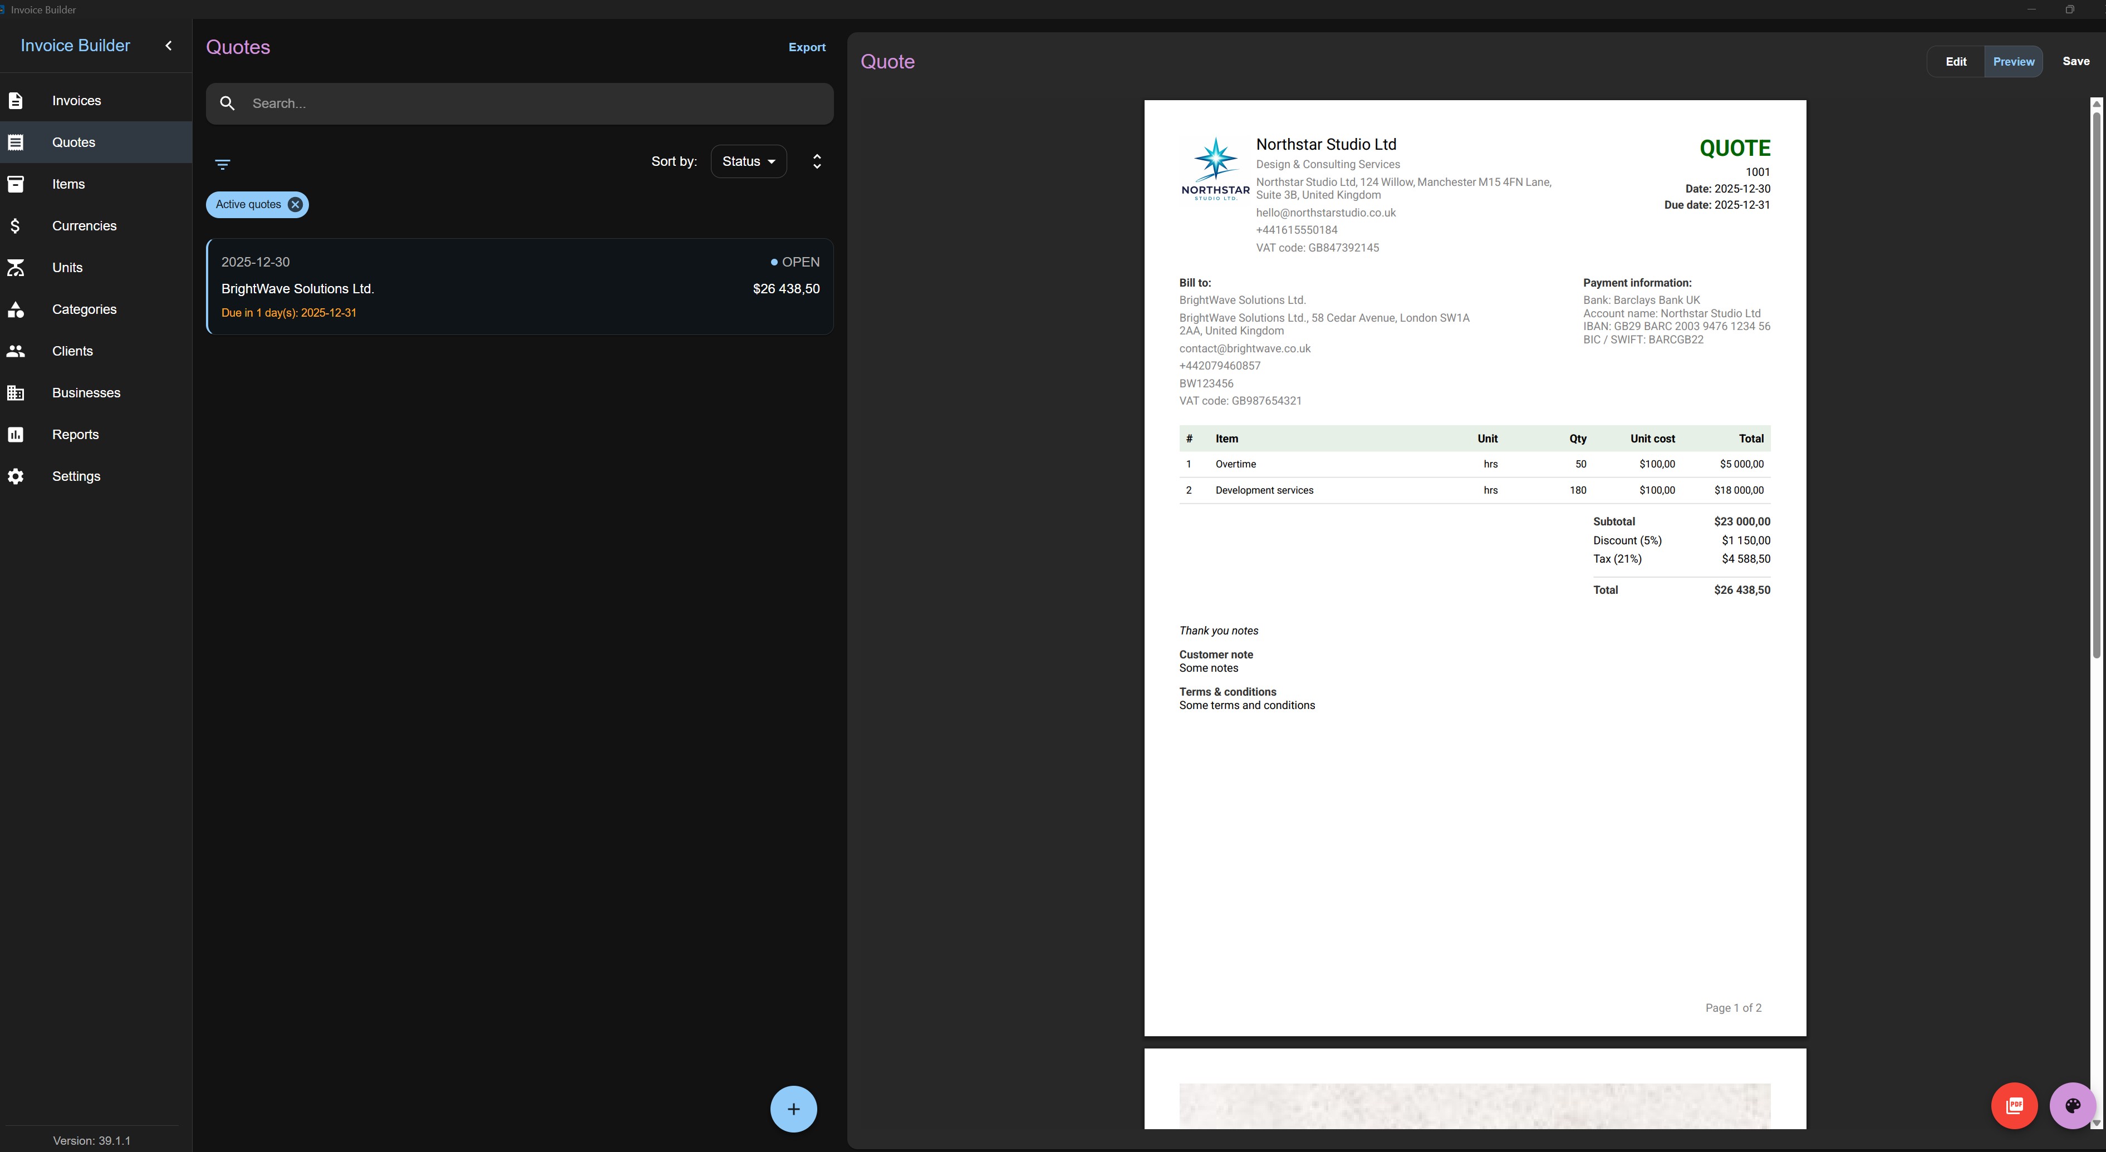Viewport: 2106px width, 1152px height.
Task: Open the Clients people icon
Action: point(16,351)
